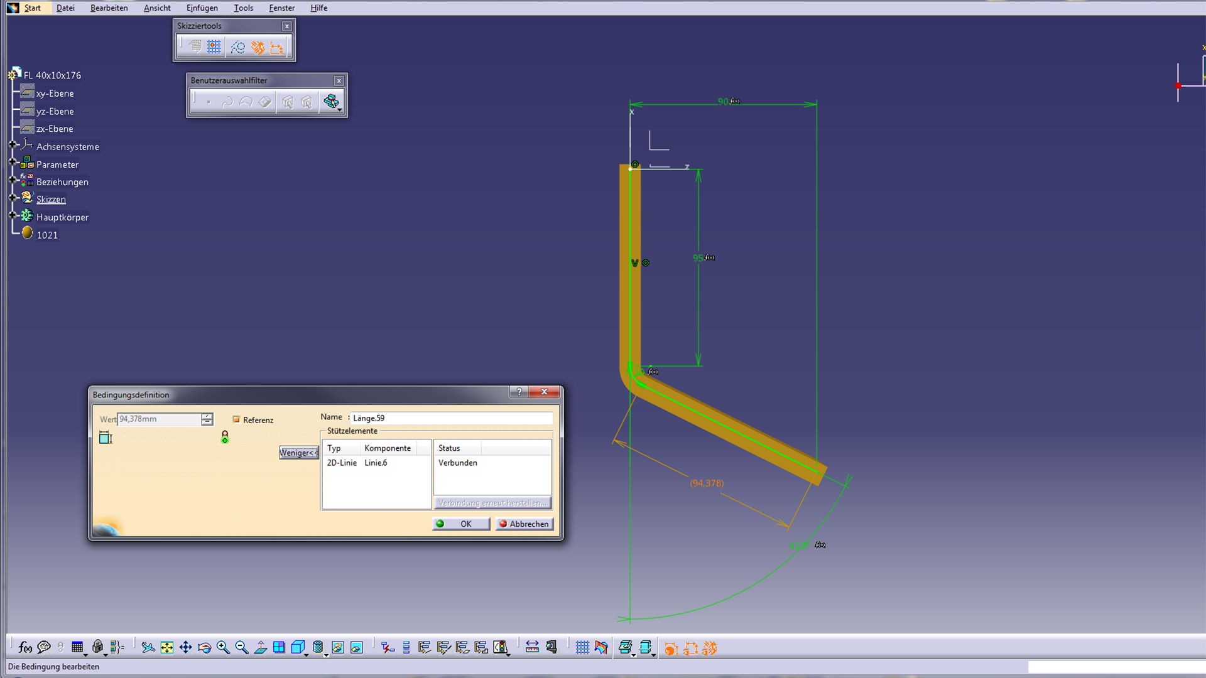Select the Isometric view cube icon
1206x678 pixels.
[298, 647]
